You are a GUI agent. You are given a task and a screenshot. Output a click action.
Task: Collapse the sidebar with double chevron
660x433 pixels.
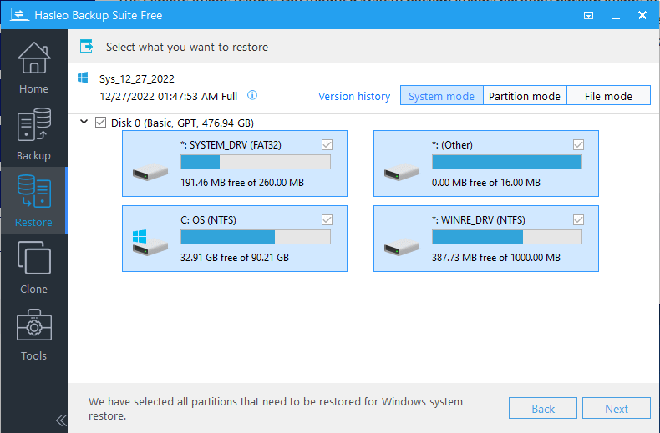click(60, 420)
